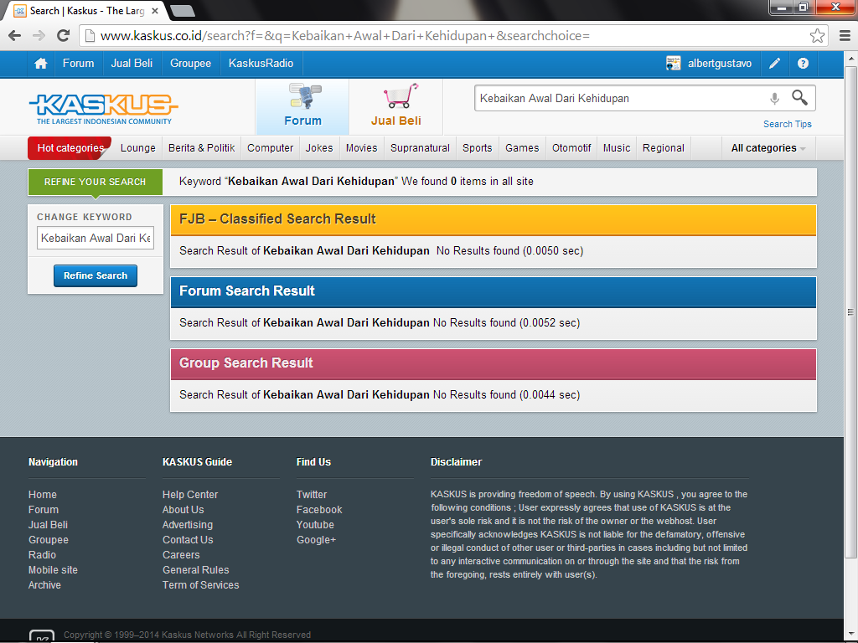Click the Change Keyword input field
858x643 pixels.
pos(96,238)
